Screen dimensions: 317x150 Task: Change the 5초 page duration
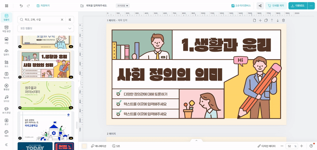(x=116, y=146)
